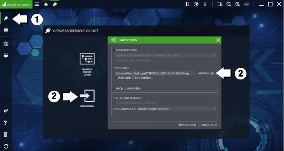284x151 pixels.
Task: Open the hamburger menu in top bar
Action: point(37,4)
